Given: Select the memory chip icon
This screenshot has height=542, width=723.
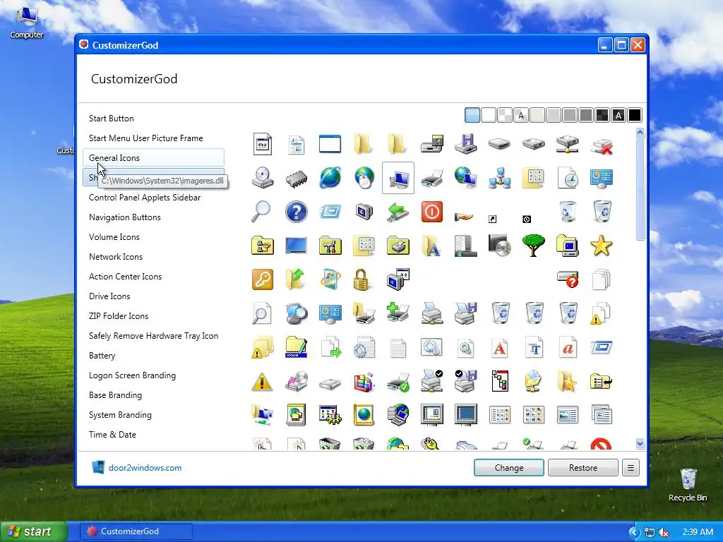Looking at the screenshot, I should click(x=296, y=179).
